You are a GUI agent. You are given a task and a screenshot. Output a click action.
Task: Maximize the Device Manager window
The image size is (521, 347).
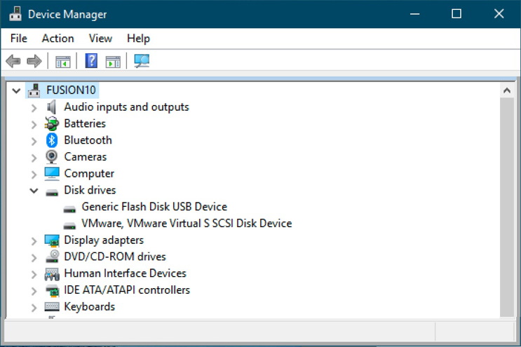(x=456, y=14)
